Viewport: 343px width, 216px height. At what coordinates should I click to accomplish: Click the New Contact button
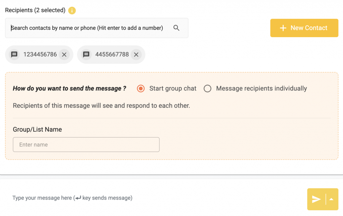pyautogui.click(x=304, y=28)
